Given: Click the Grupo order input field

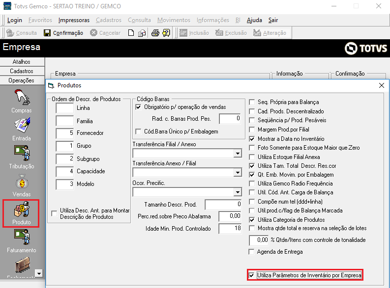Looking at the screenshot, I should click(64, 146).
